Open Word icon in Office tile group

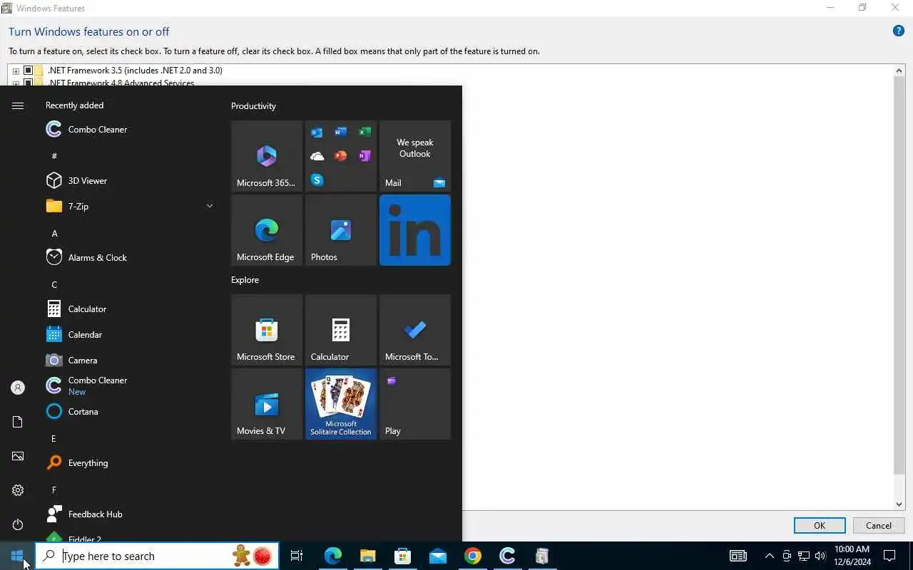pos(341,133)
